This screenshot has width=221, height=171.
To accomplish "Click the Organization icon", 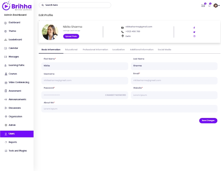I will [6, 117].
